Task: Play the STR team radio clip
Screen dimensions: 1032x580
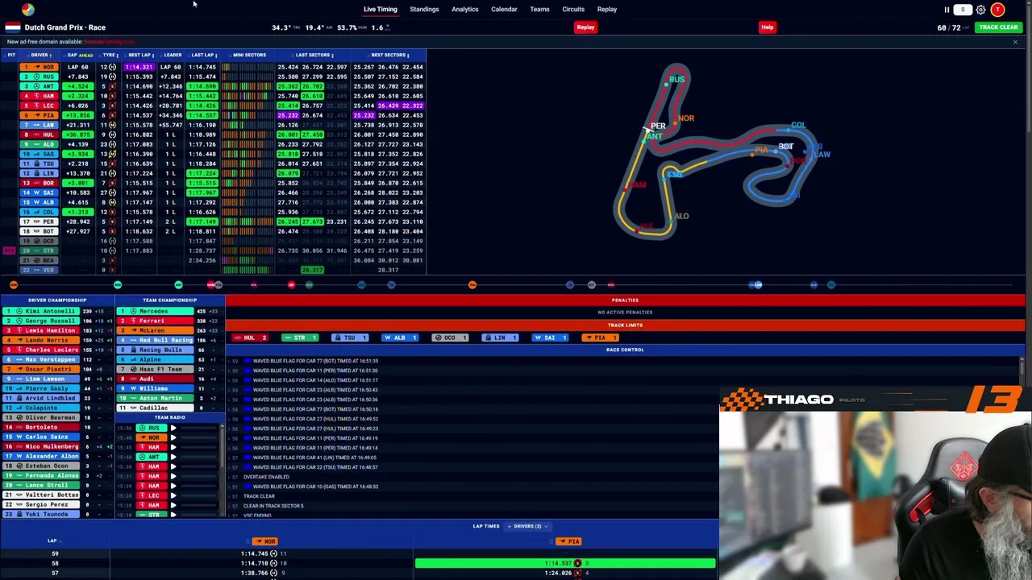Action: (x=173, y=514)
